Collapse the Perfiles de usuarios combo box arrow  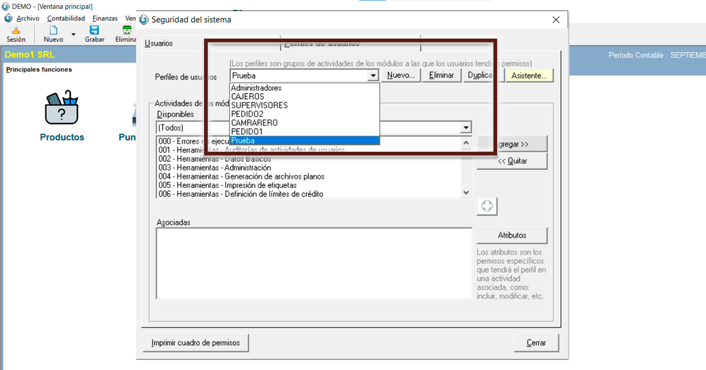[373, 76]
